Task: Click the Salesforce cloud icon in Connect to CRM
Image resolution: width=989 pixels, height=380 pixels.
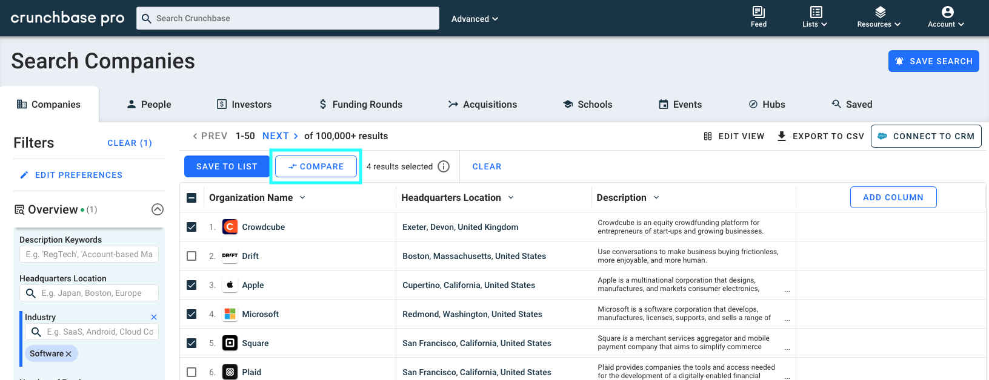Action: tap(882, 136)
